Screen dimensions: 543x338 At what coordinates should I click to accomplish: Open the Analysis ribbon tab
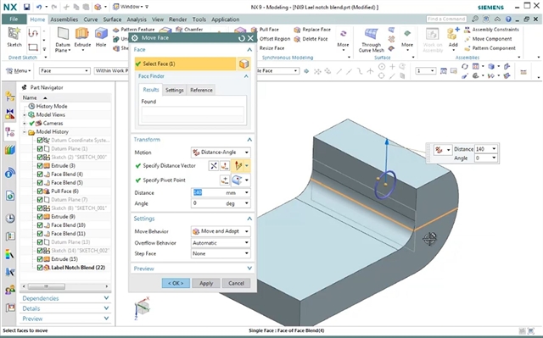(x=137, y=19)
